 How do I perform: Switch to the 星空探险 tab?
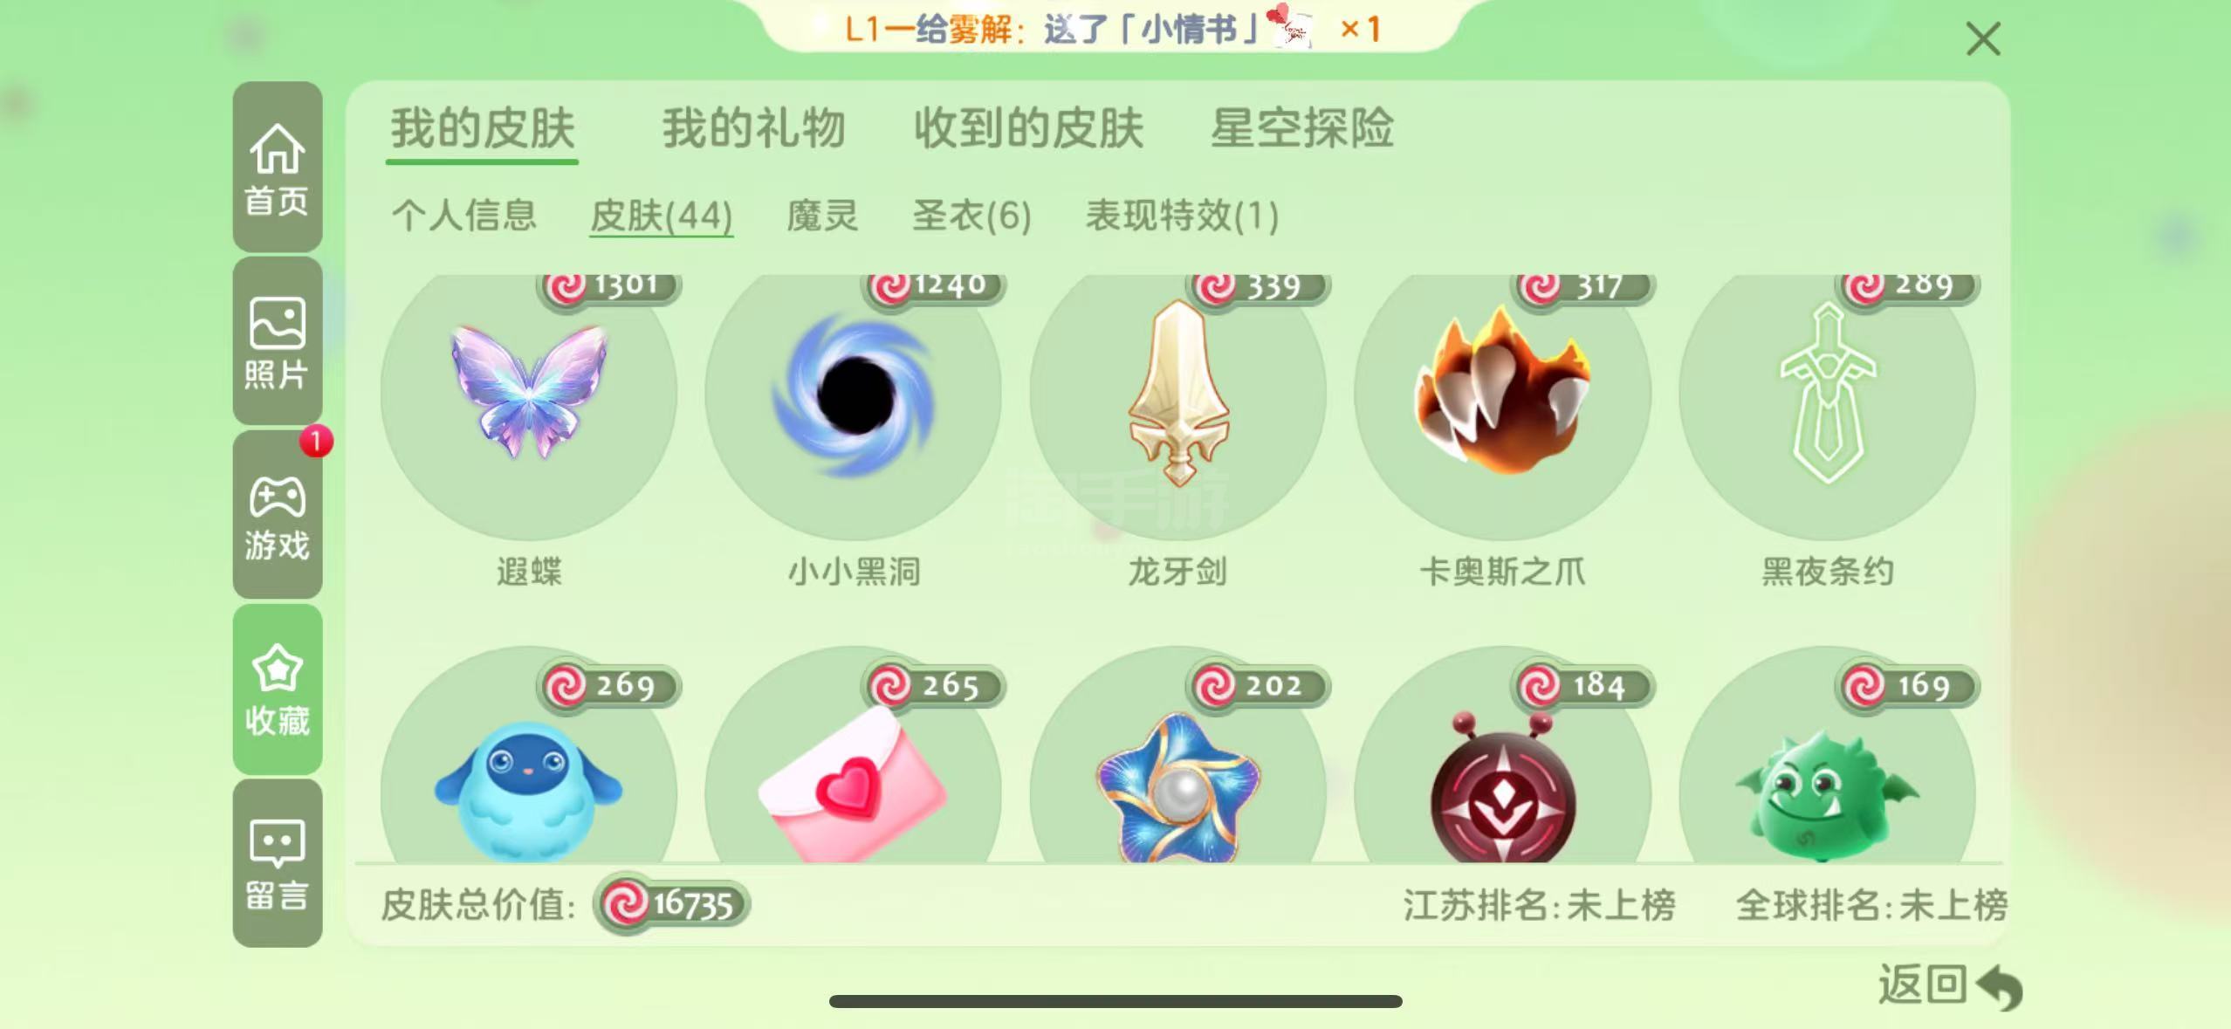click(x=1302, y=129)
